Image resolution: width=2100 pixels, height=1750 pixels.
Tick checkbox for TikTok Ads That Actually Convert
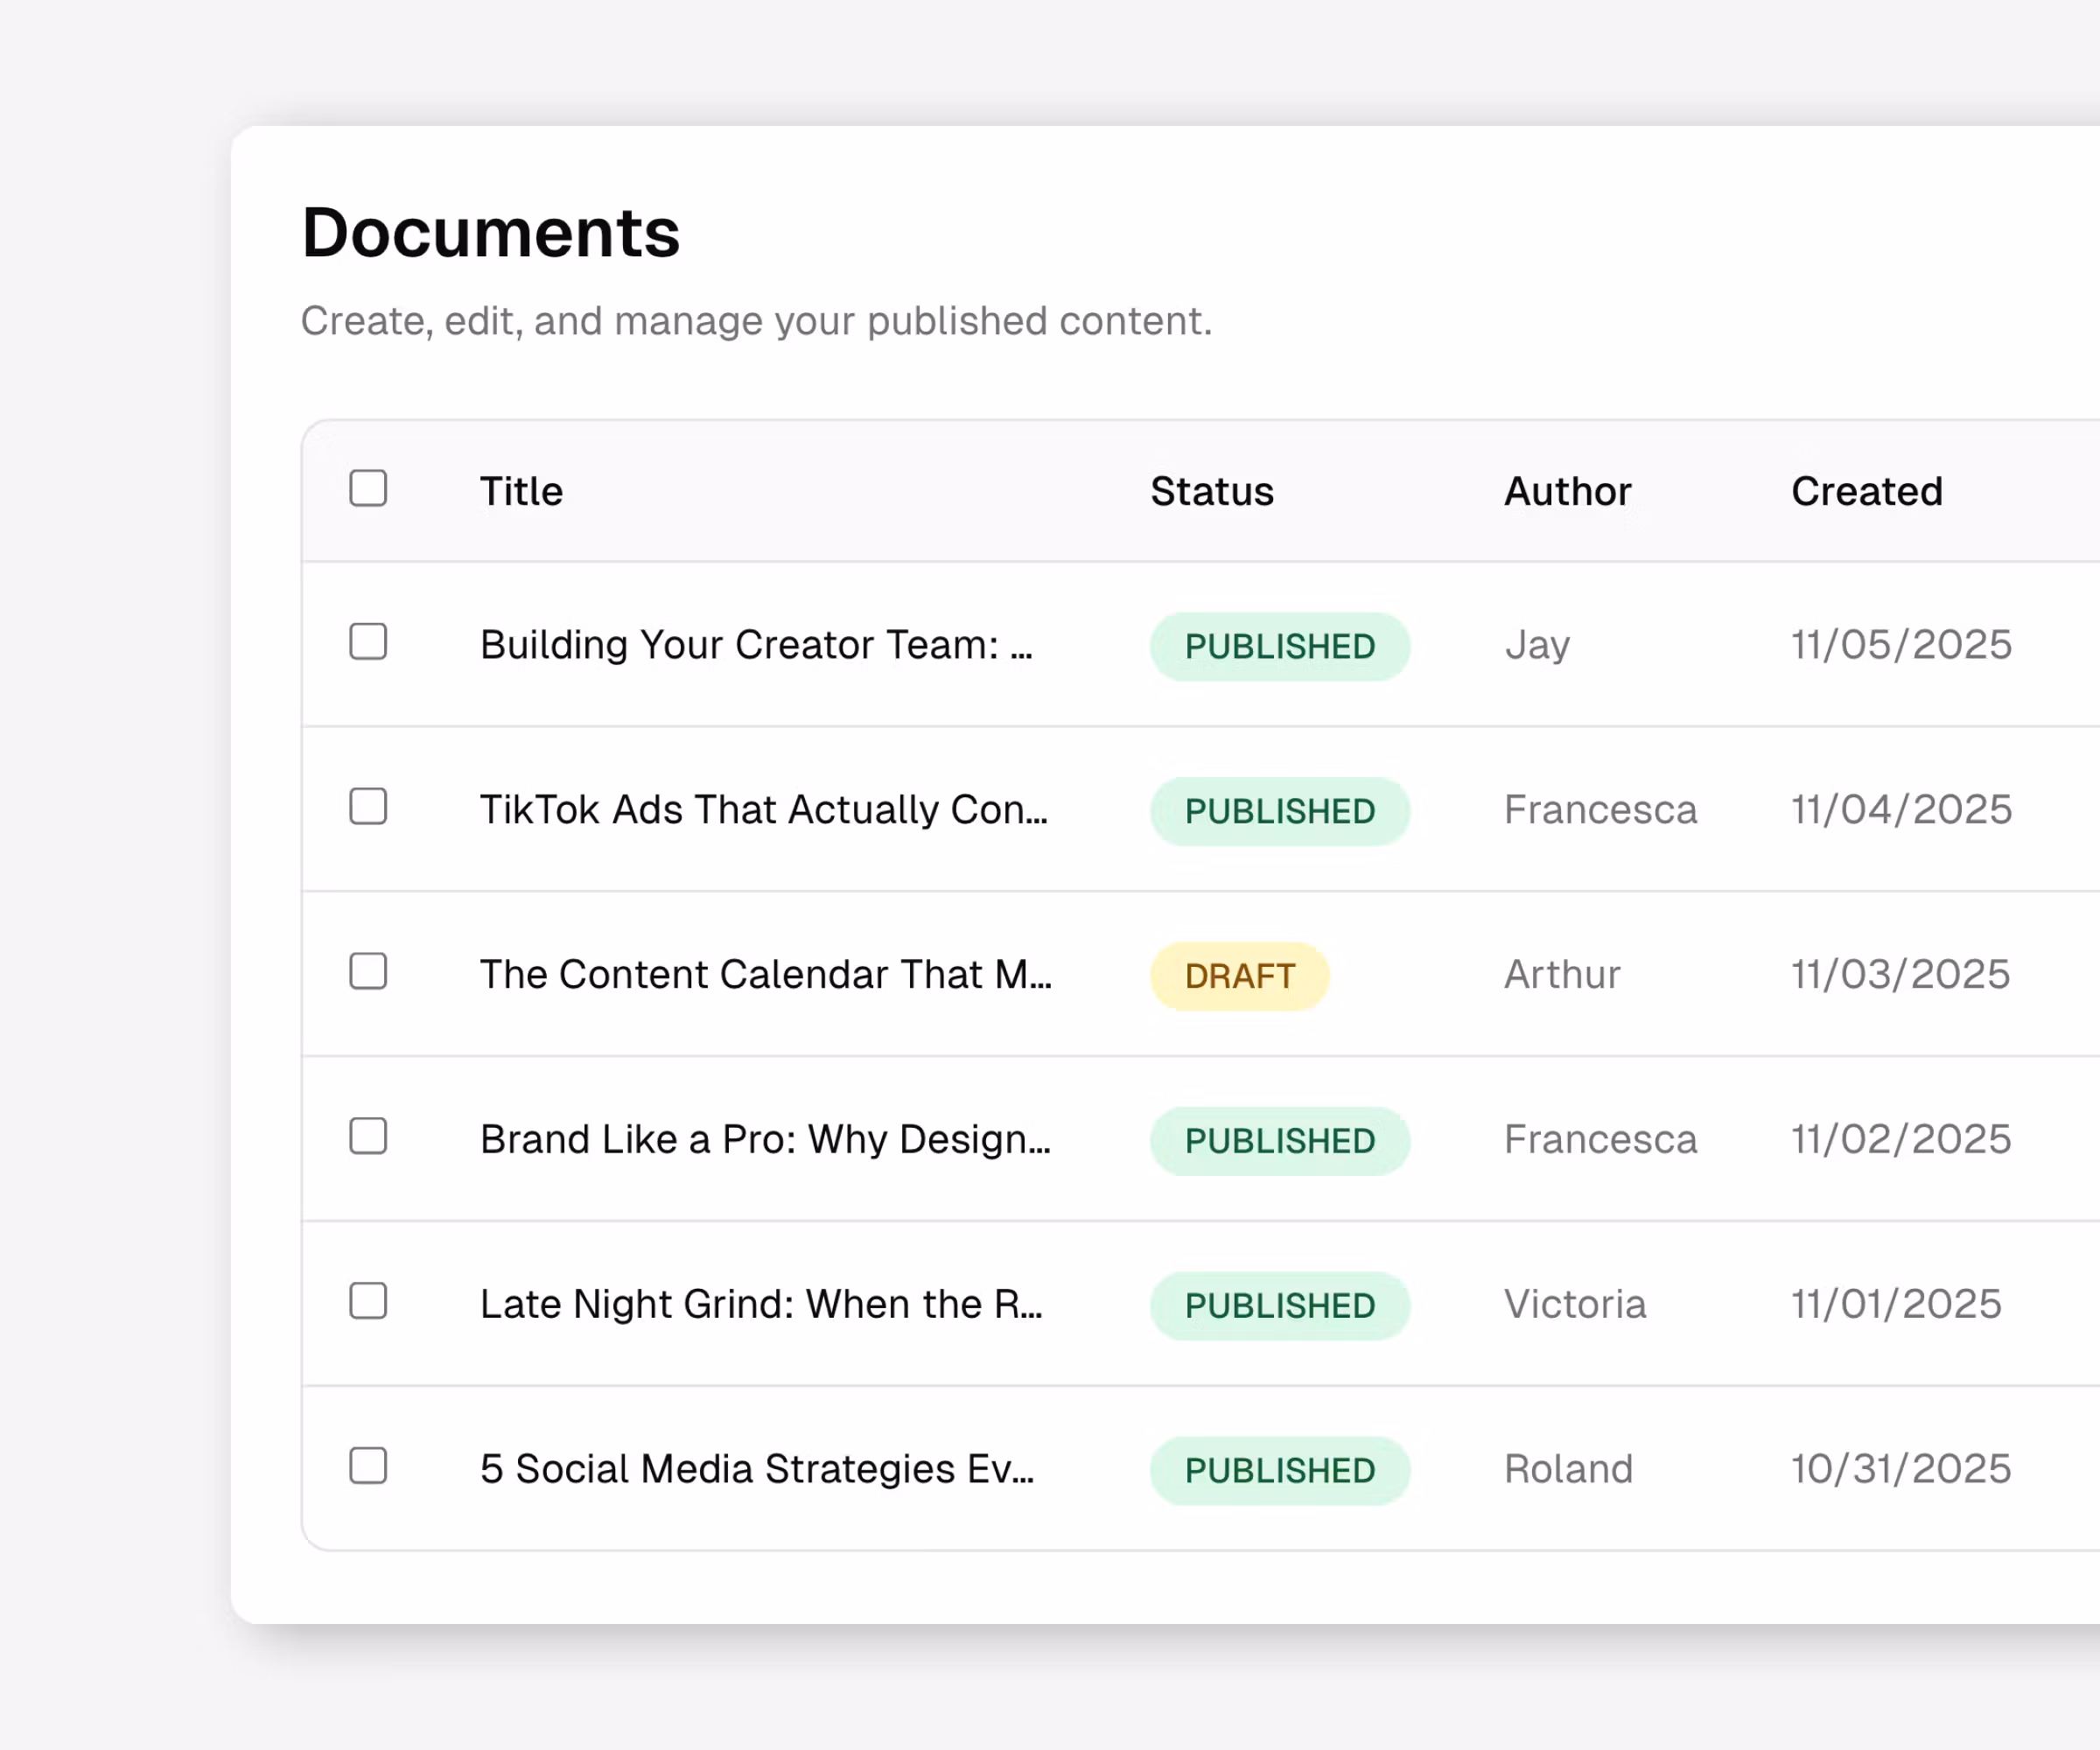coord(368,807)
